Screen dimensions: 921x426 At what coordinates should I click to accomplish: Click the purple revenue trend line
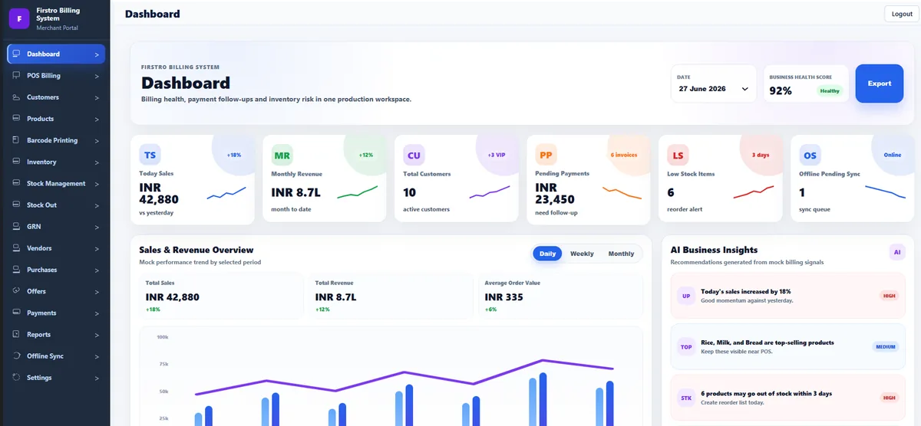point(404,377)
